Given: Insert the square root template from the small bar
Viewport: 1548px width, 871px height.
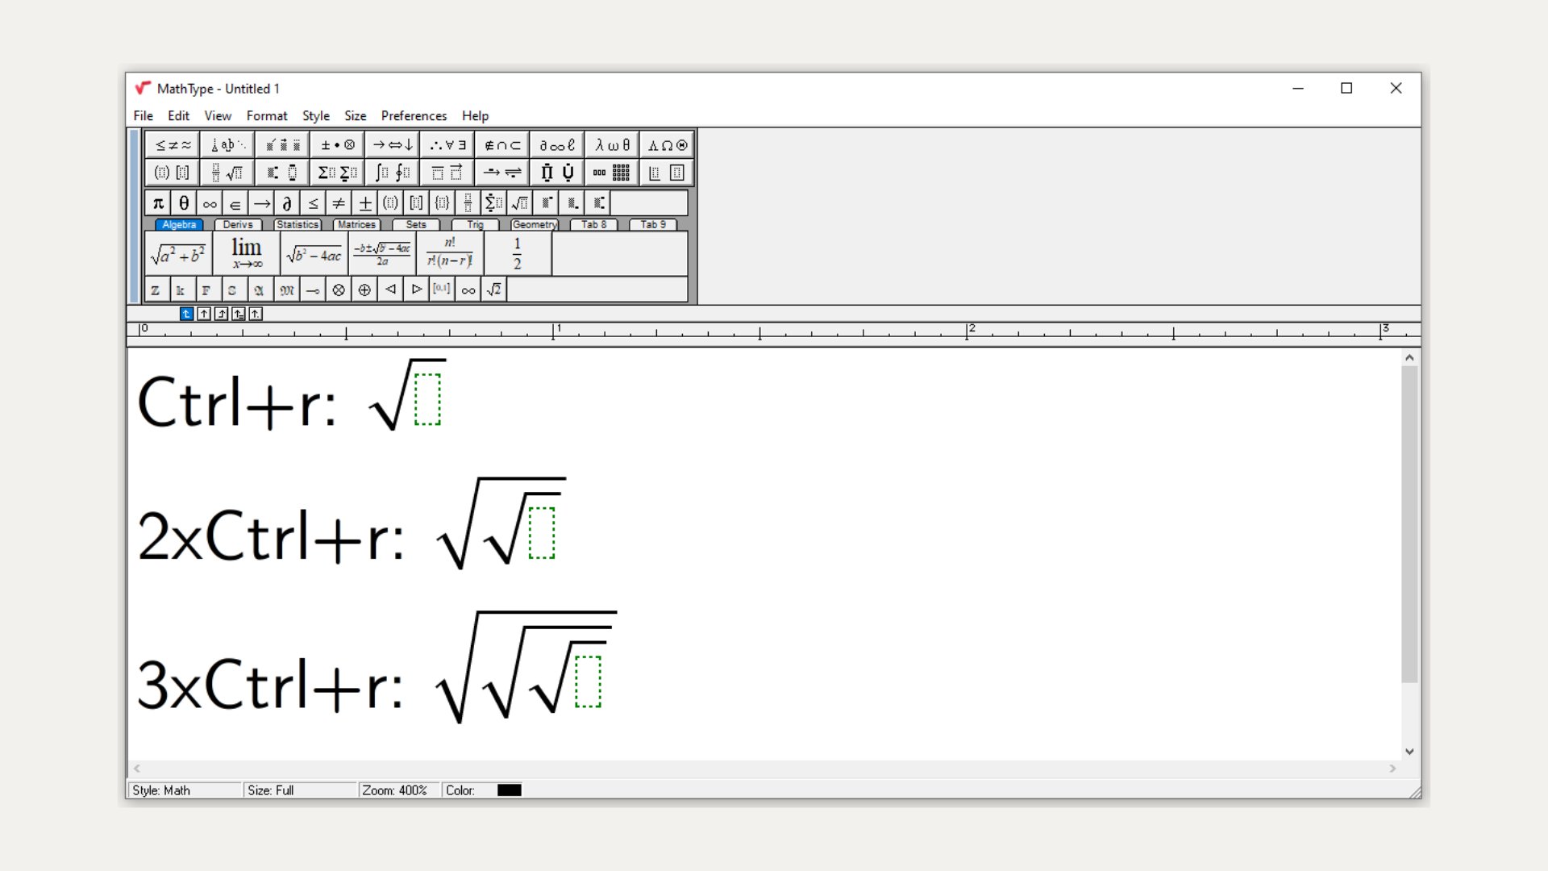Looking at the screenshot, I should click(x=520, y=202).
